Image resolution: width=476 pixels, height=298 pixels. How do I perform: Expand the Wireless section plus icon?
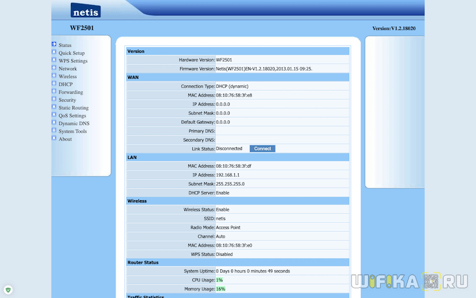coord(54,76)
